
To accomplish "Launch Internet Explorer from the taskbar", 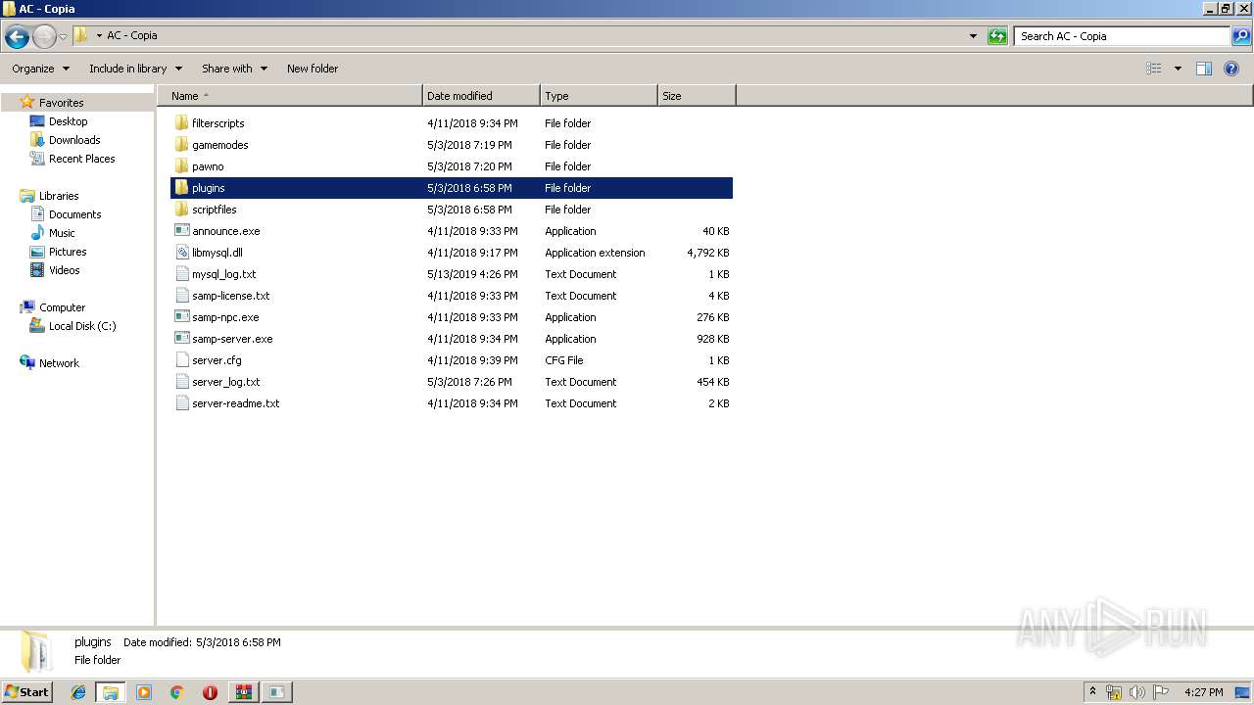I will (78, 692).
